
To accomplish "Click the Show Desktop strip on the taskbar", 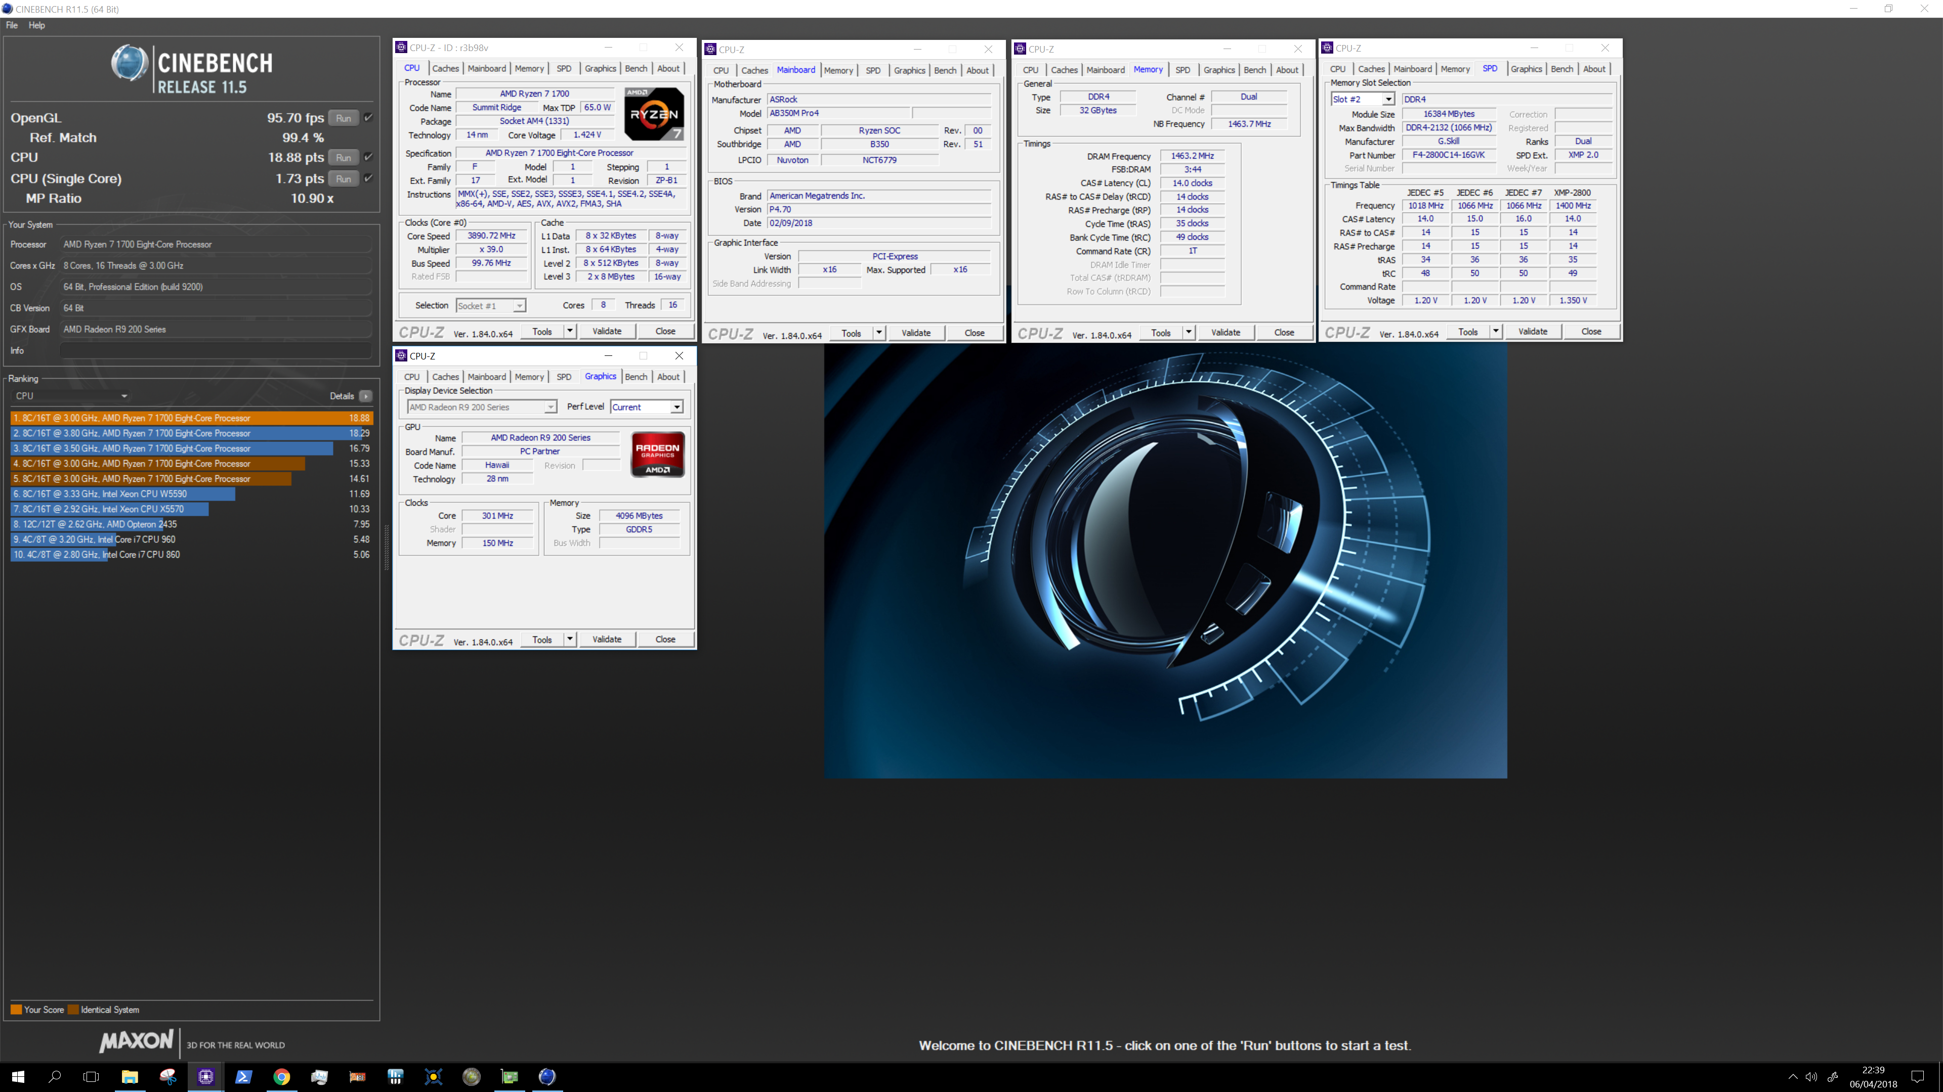I will pos(1940,1076).
